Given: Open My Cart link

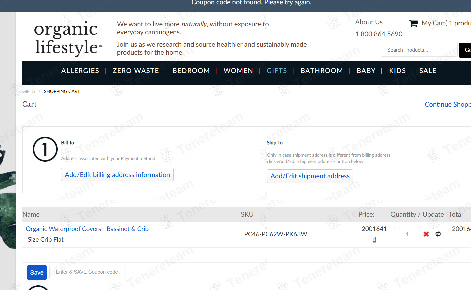Looking at the screenshot, I should (446, 23).
